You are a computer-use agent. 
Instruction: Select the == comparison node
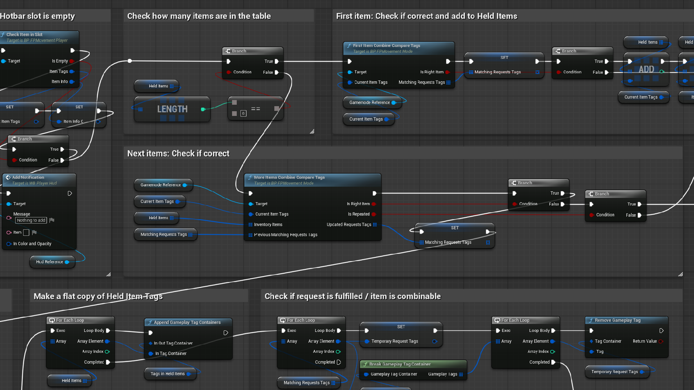click(256, 108)
